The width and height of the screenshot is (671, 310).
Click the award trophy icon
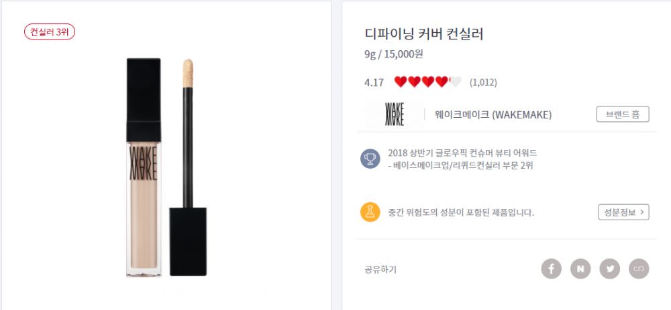coord(370,159)
